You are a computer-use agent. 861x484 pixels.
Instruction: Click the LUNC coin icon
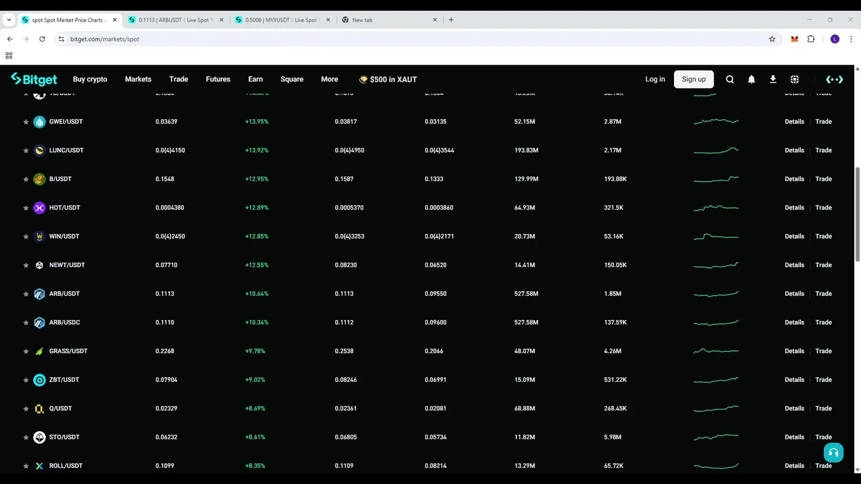tap(39, 151)
